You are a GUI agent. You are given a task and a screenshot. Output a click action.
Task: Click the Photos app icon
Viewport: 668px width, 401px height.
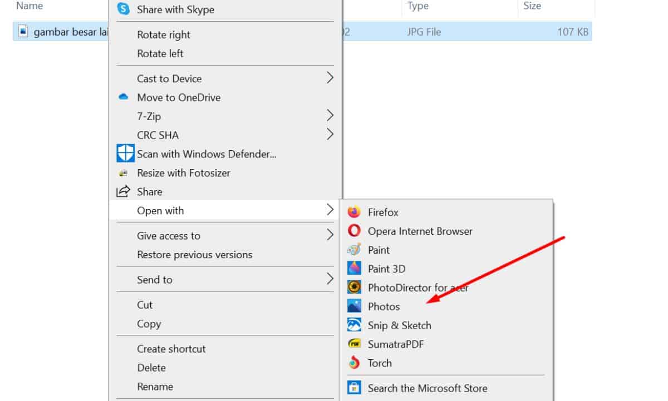[354, 306]
